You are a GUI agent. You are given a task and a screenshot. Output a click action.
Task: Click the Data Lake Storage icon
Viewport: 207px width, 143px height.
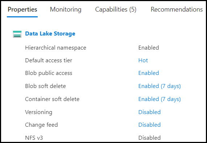(x=17, y=34)
